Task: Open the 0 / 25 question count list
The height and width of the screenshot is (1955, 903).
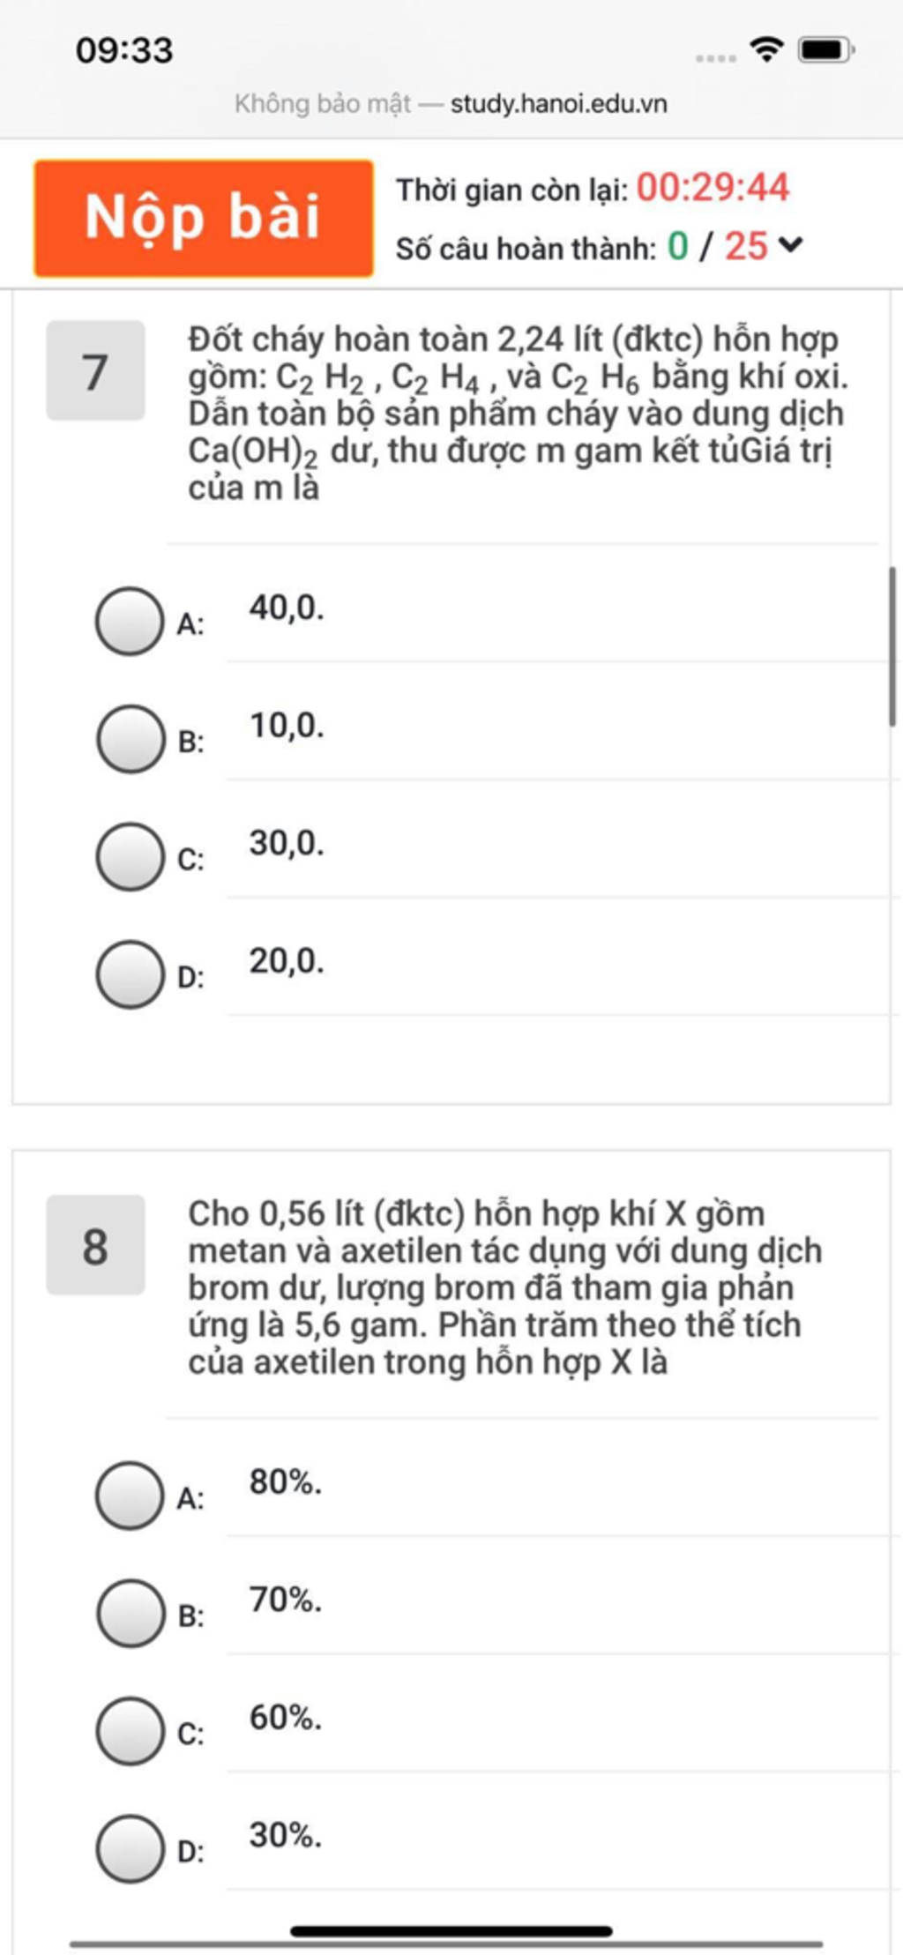Action: 717,246
